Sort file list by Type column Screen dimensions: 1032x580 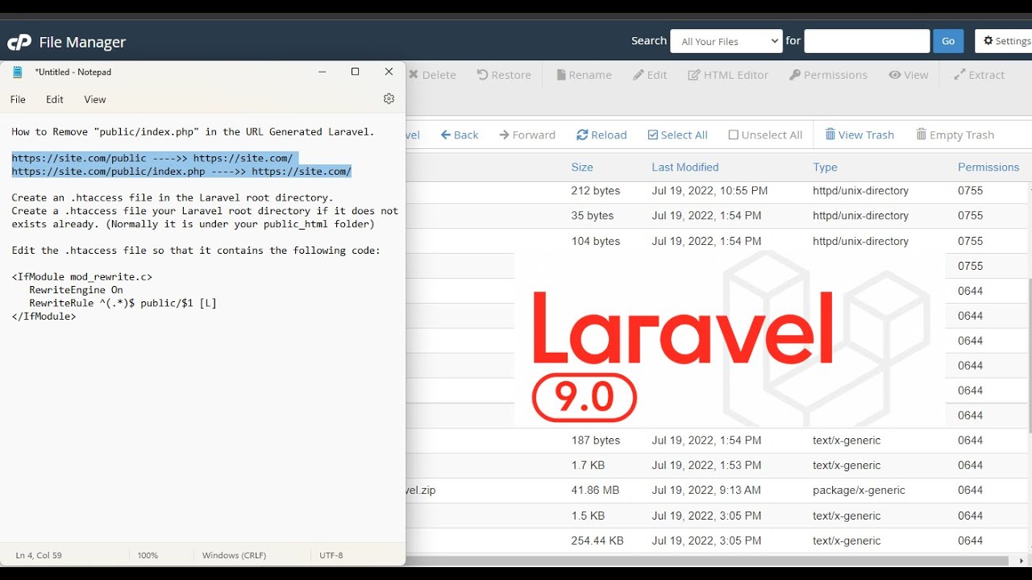tap(825, 168)
